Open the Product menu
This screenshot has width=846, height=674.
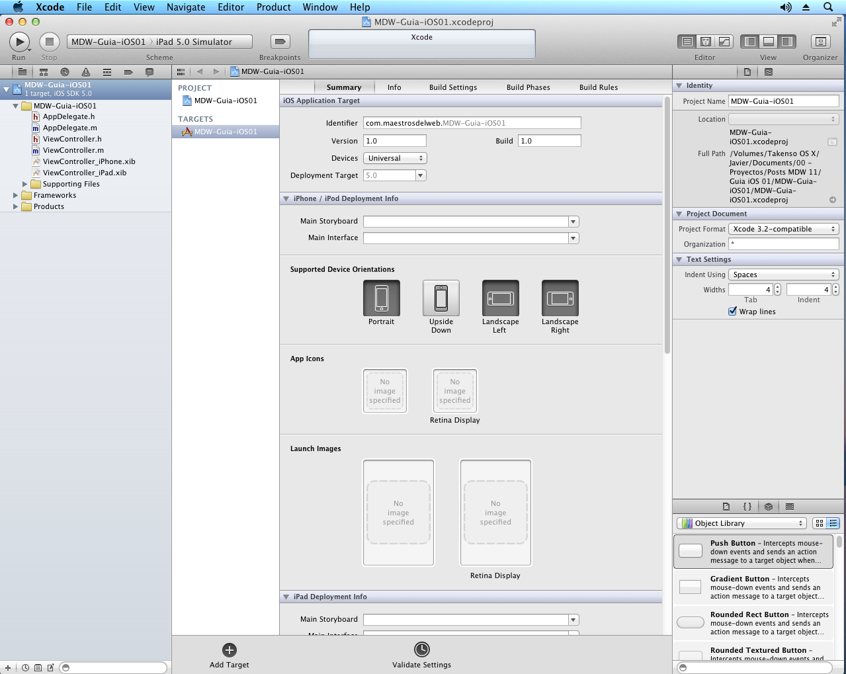[x=274, y=7]
